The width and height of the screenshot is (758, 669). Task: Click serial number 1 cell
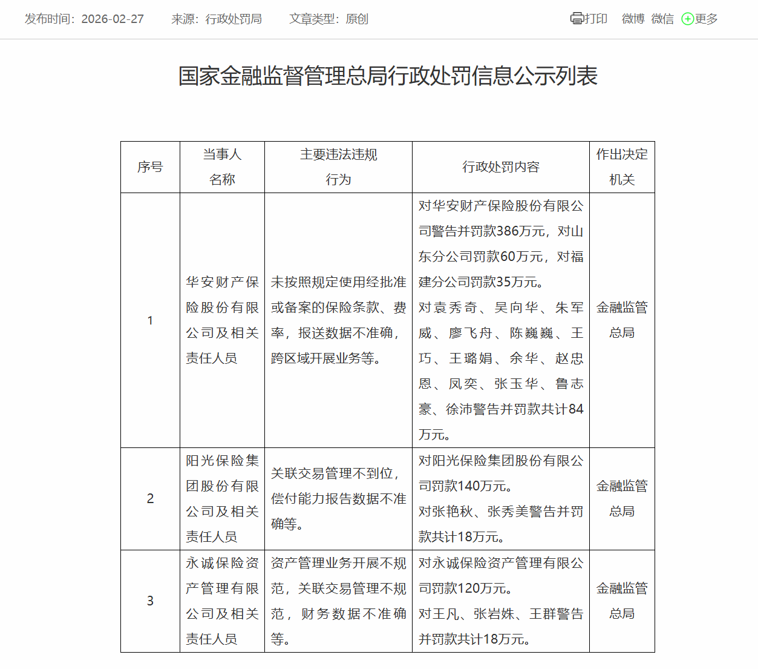(150, 320)
